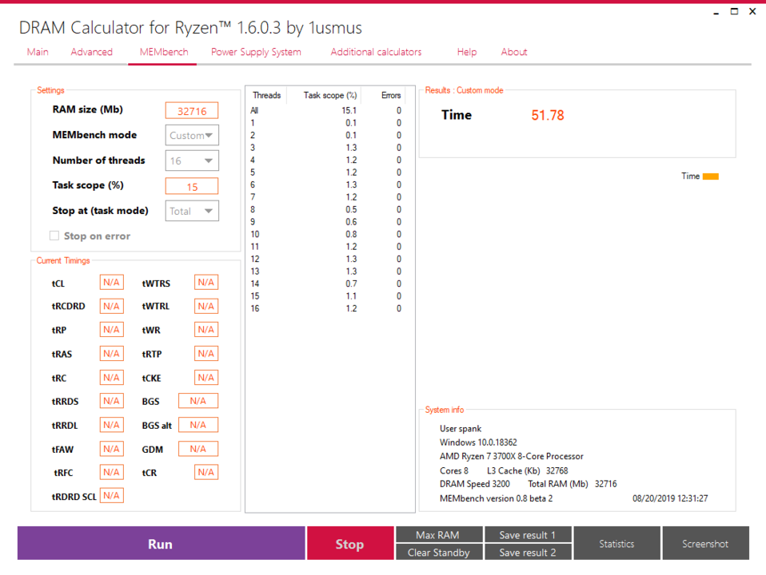Select thread 8 row in the table
This screenshot has height=575, width=766.
pos(326,209)
